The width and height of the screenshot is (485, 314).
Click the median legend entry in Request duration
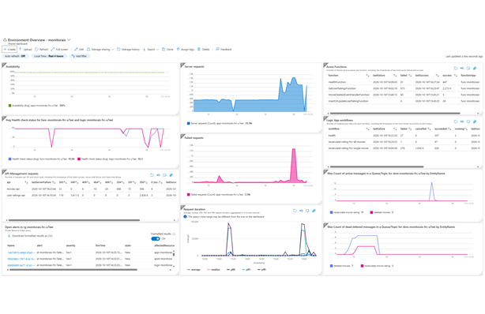point(213,270)
